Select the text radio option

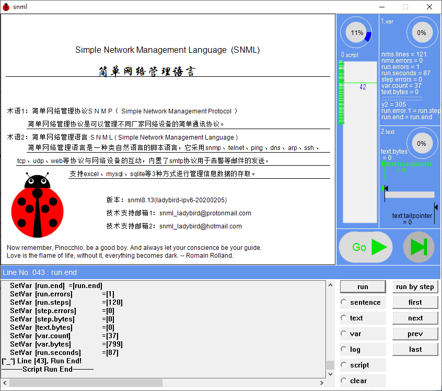(x=344, y=318)
